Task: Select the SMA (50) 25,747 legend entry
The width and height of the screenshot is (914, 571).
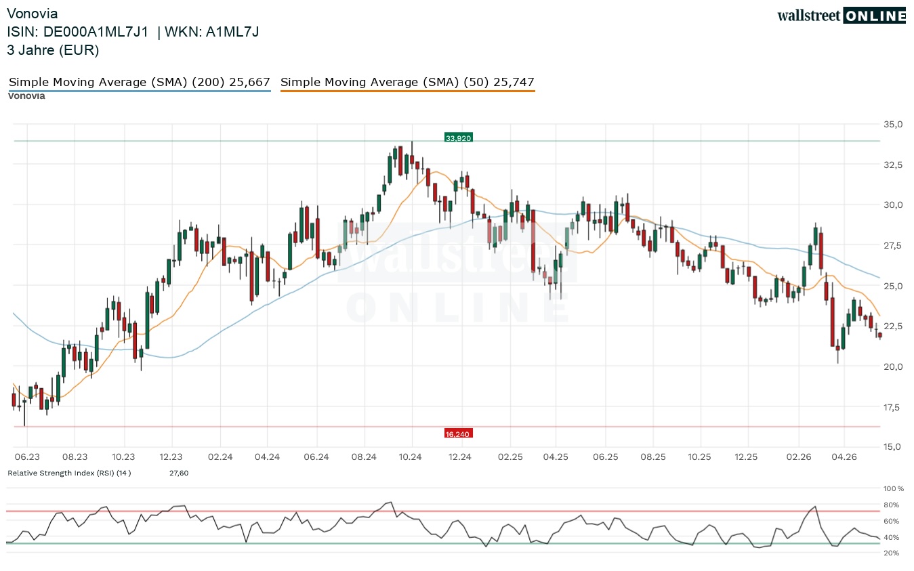Action: [408, 82]
